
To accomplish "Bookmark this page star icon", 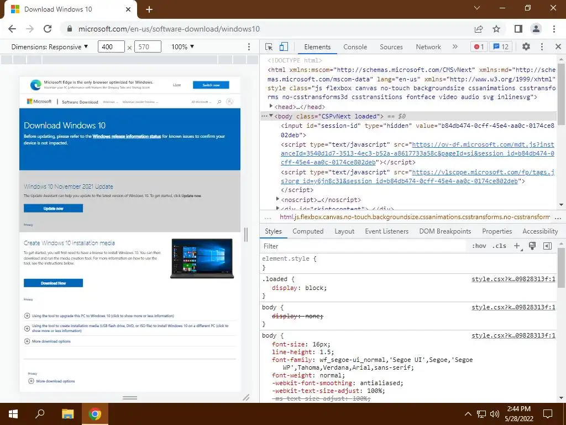I will point(496,29).
